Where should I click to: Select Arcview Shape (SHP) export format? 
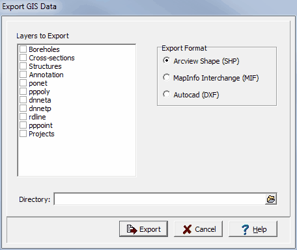pyautogui.click(x=167, y=60)
